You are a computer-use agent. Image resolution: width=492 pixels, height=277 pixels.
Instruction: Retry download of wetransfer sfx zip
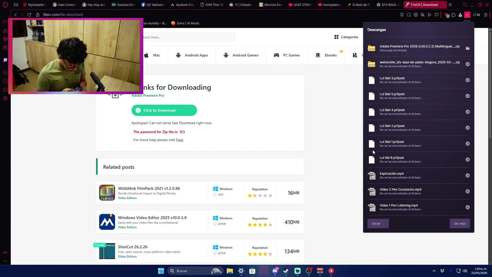467,64
